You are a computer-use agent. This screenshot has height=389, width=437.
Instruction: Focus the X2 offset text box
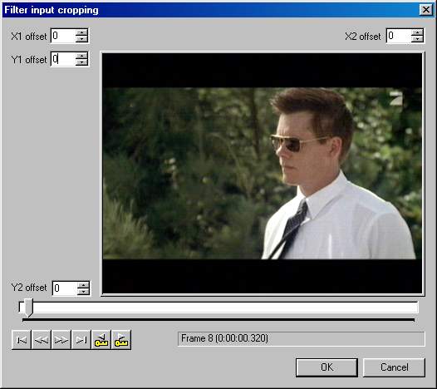(x=399, y=36)
